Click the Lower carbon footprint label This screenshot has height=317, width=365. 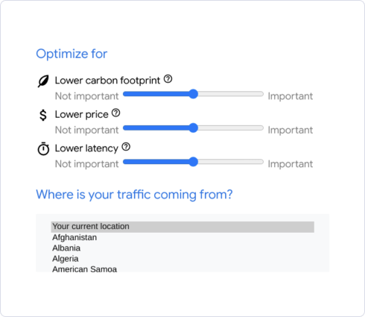coord(107,81)
